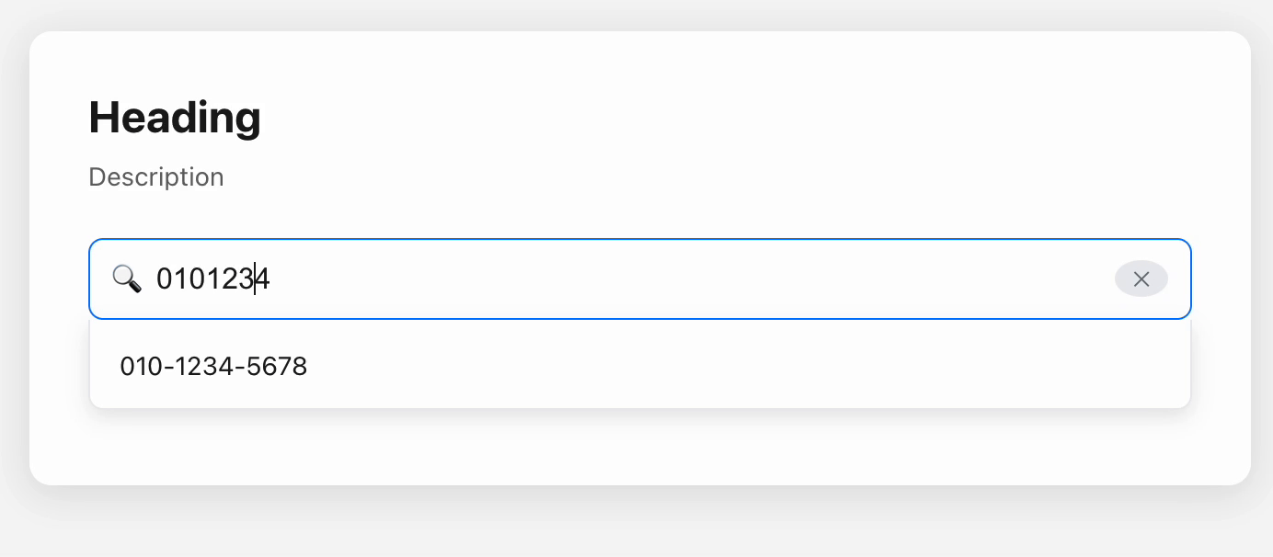Click the "Description" subtitle text

tap(156, 176)
